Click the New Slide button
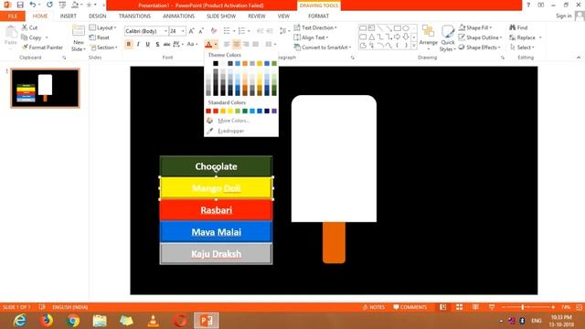Screen dimensions: 585x329 [x=79, y=38]
